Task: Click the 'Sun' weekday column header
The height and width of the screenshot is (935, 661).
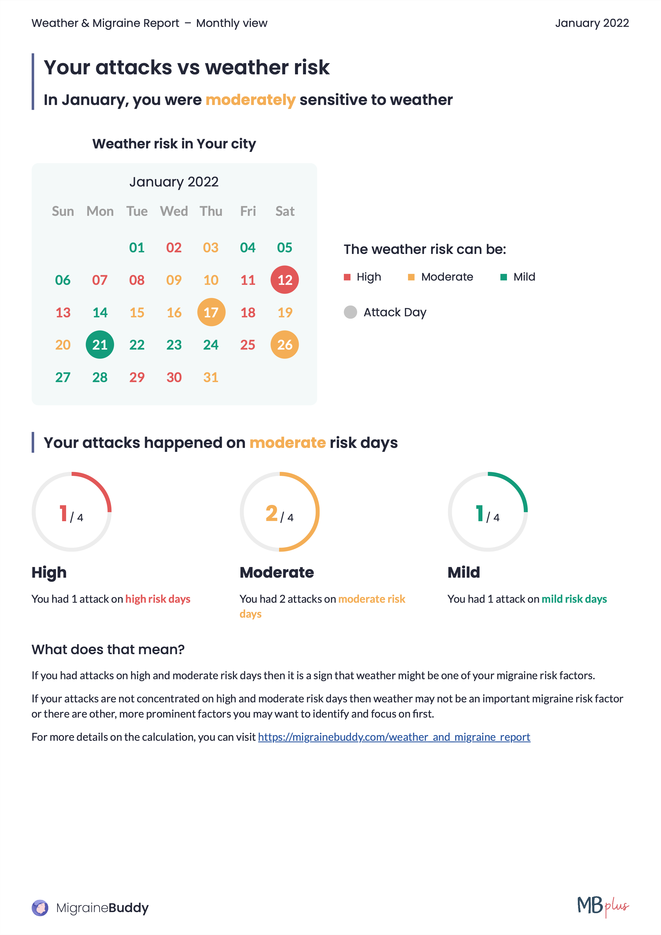Action: pyautogui.click(x=63, y=211)
